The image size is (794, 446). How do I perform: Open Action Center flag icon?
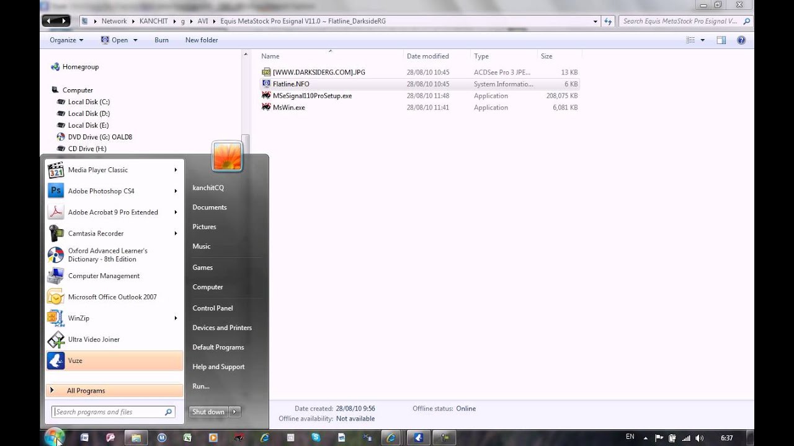click(x=659, y=437)
